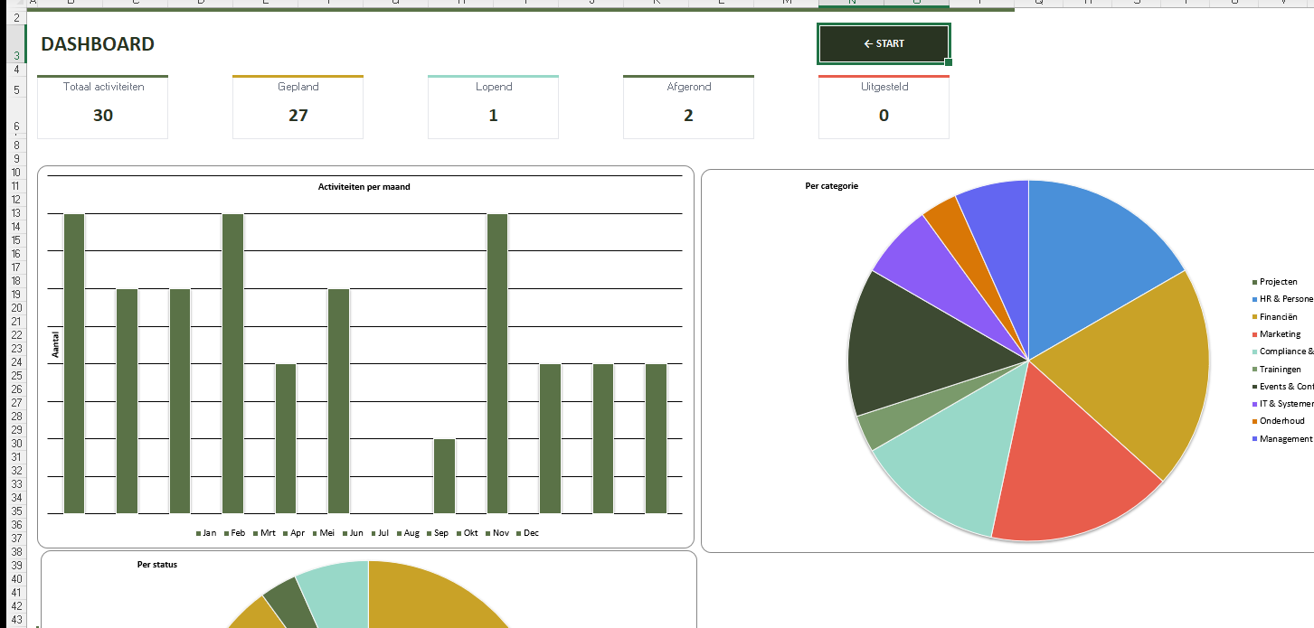Select row header 10
1314x628 pixels.
16,173
